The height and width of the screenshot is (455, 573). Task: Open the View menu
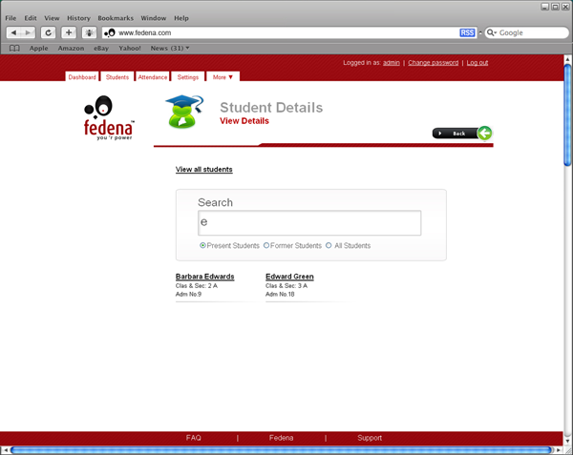(x=52, y=18)
